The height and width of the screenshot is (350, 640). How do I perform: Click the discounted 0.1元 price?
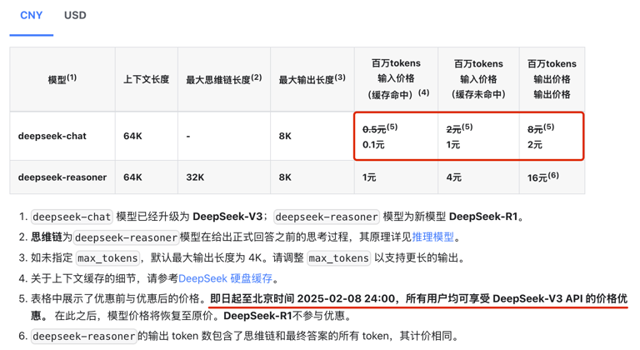click(x=373, y=145)
